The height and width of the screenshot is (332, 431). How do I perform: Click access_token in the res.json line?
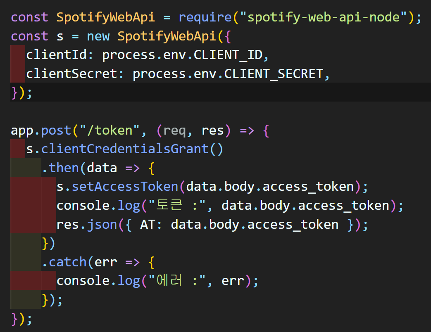coord(293,225)
